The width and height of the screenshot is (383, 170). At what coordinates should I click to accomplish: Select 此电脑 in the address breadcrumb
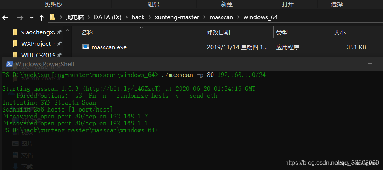75,17
